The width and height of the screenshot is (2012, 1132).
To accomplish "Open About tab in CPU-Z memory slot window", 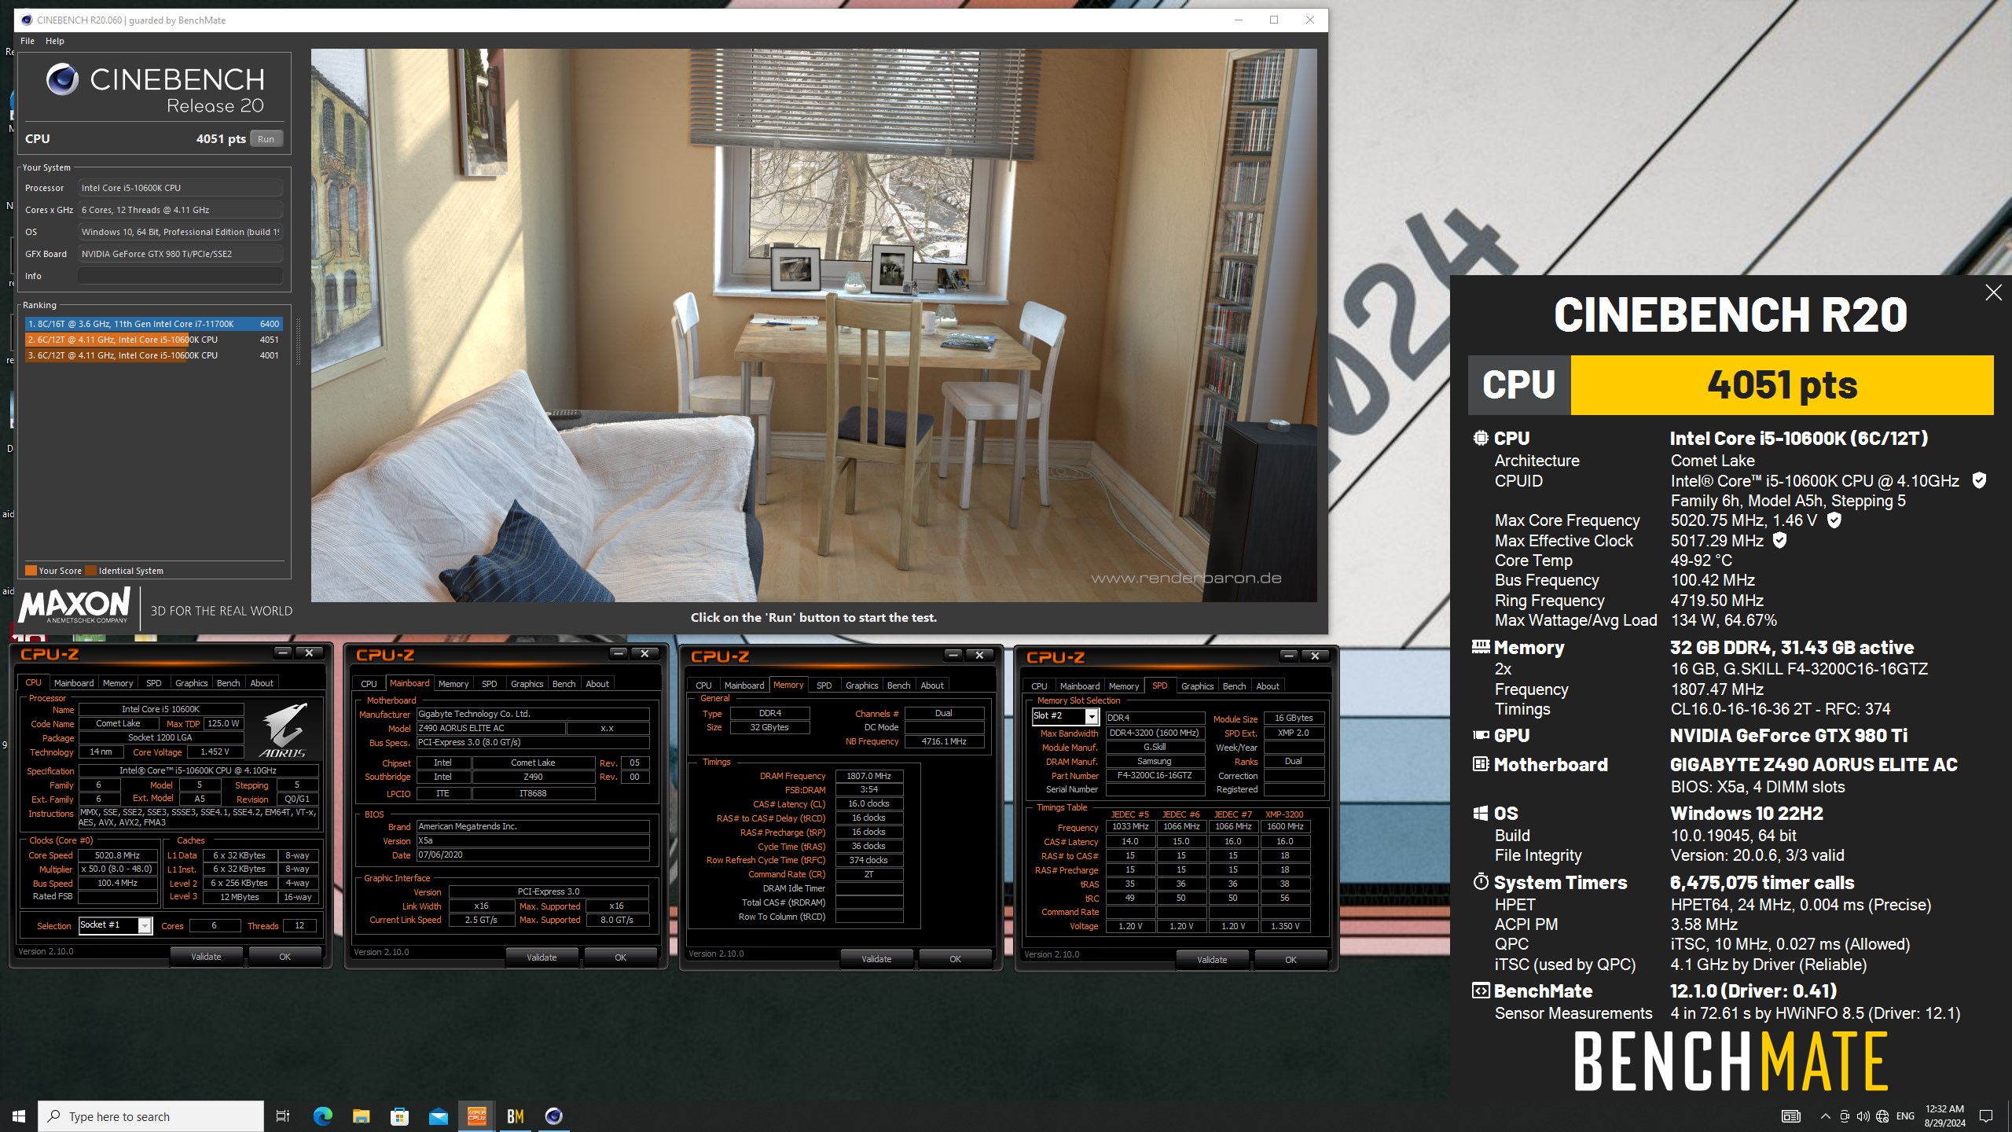I will pyautogui.click(x=1267, y=686).
